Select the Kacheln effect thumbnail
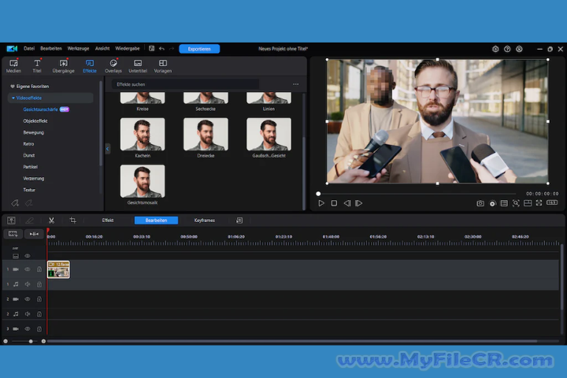Viewport: 567px width, 378px height. pyautogui.click(x=143, y=134)
